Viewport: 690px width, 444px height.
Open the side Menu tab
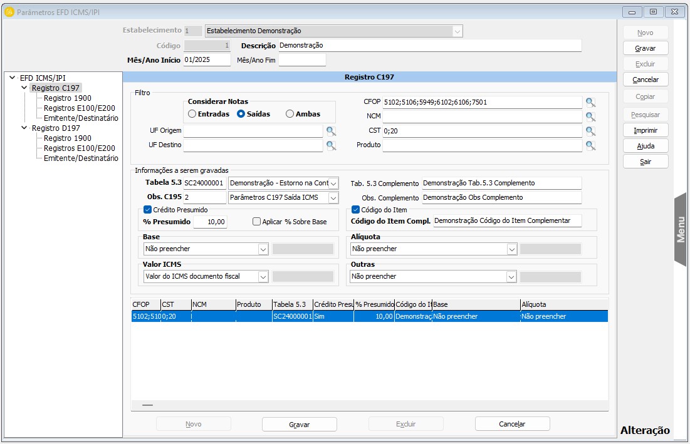[681, 229]
